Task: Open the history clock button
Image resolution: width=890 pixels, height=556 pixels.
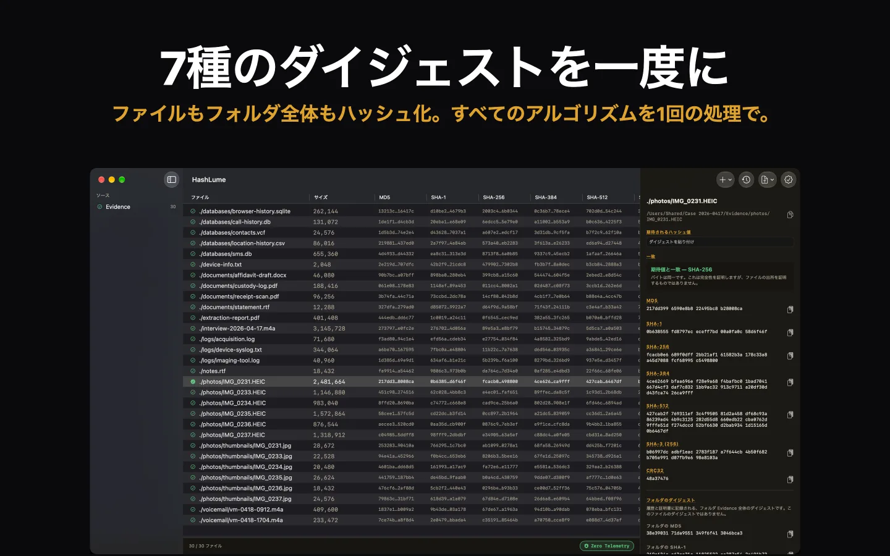Action: 747,180
